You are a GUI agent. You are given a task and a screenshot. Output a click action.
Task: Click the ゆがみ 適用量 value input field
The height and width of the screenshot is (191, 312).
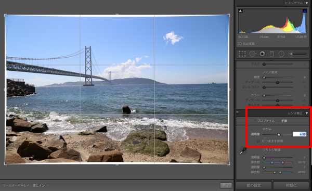point(300,134)
